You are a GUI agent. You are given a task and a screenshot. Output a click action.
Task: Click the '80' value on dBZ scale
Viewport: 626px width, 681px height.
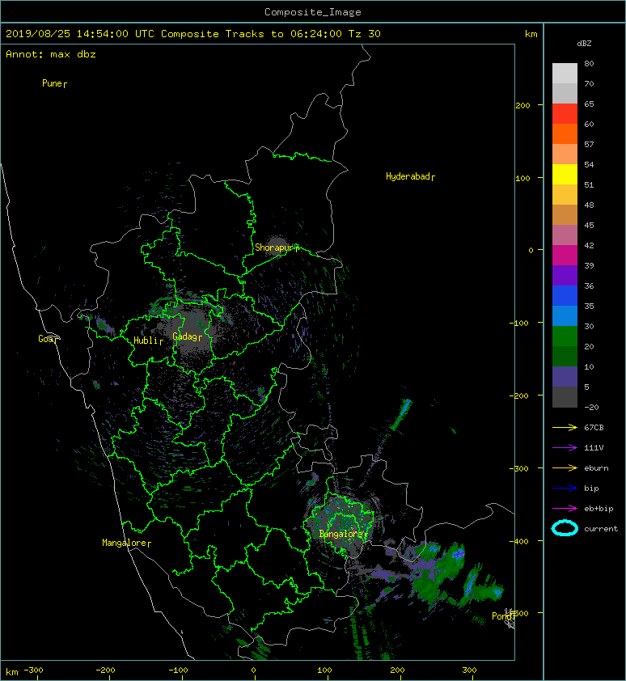pyautogui.click(x=589, y=63)
